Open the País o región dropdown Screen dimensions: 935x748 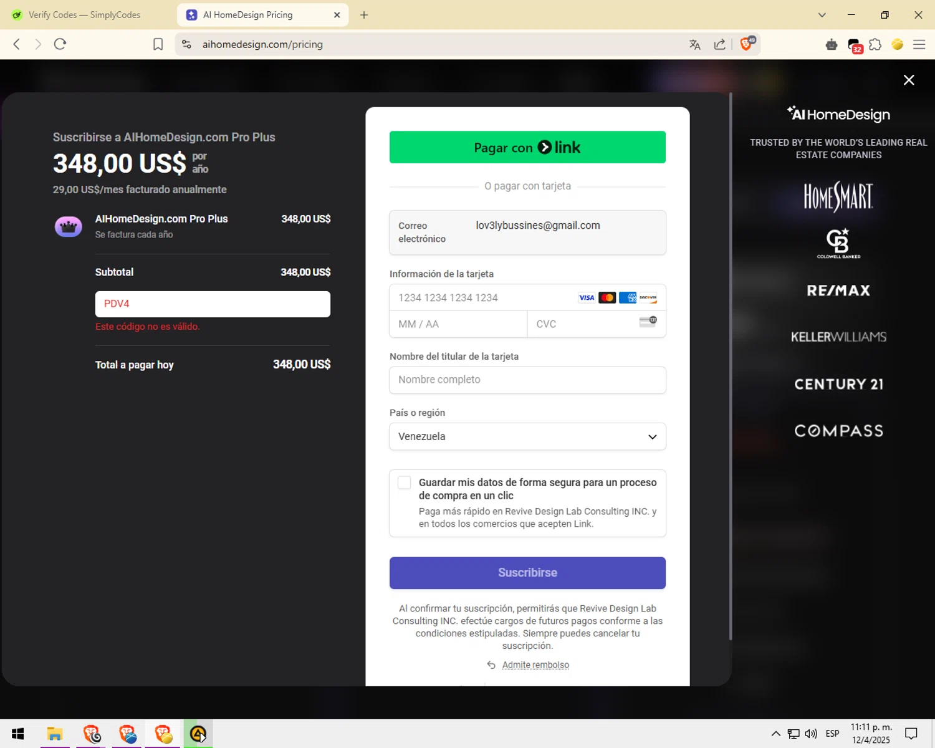click(527, 436)
